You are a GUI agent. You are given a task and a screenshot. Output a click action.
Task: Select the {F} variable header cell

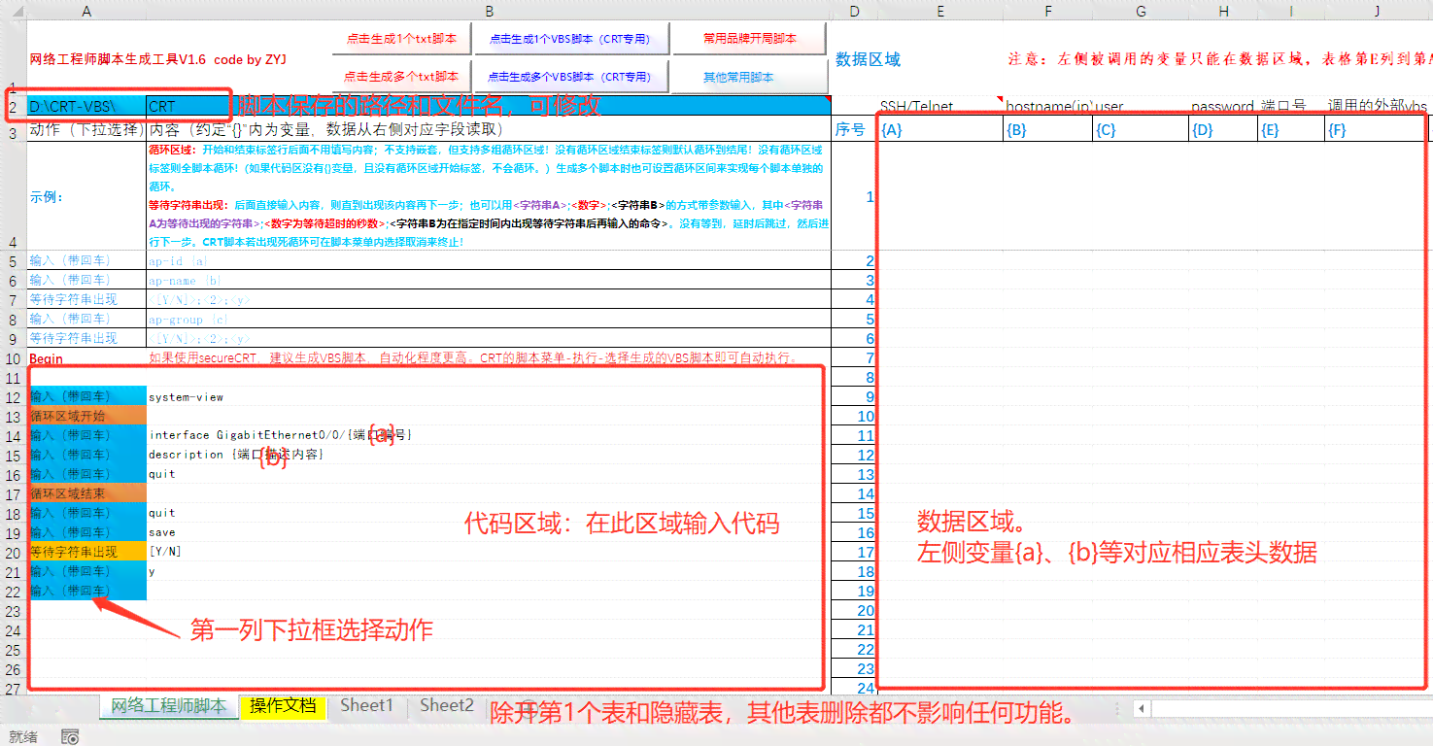pyautogui.click(x=1377, y=129)
